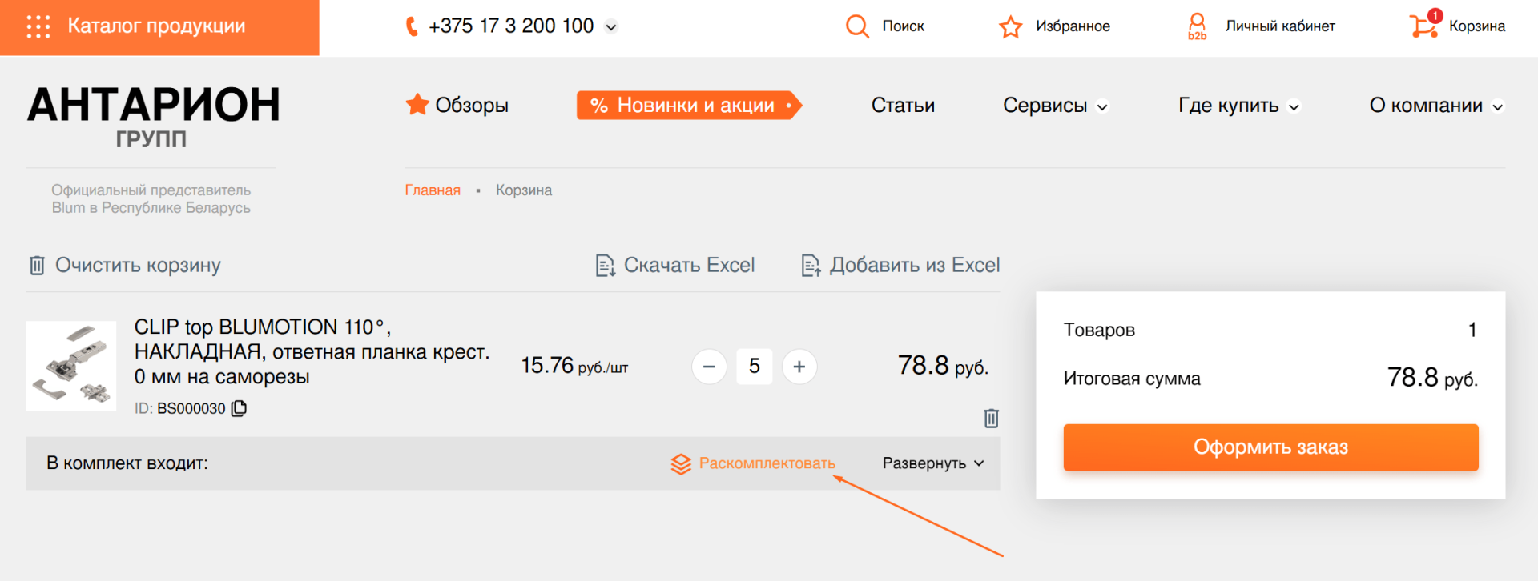Open the Каталог продукции menu
1538x581 pixels.
click(159, 27)
